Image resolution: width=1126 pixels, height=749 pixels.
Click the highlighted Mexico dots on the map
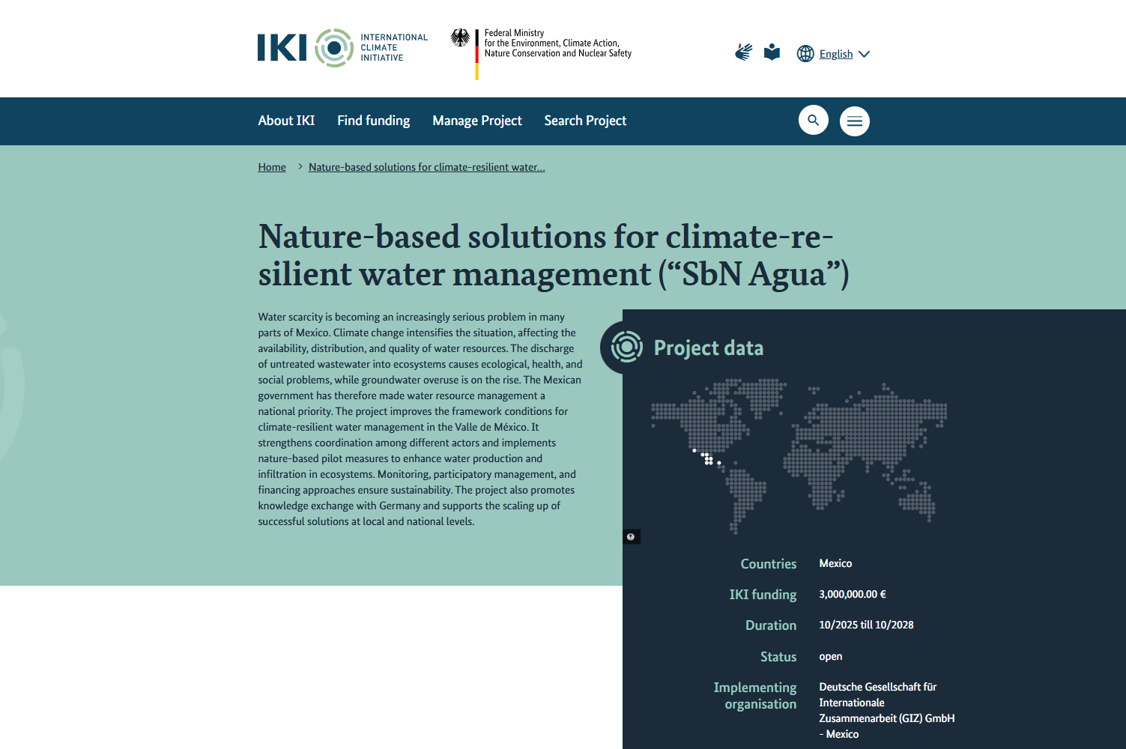tap(706, 458)
